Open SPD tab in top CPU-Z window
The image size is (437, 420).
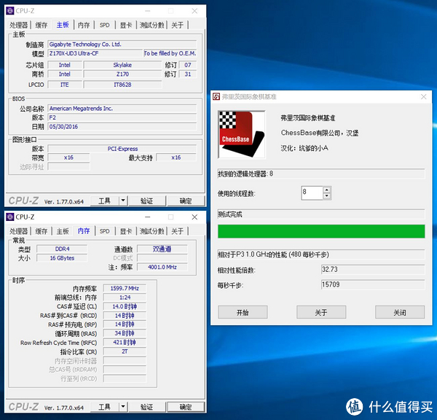tap(104, 25)
